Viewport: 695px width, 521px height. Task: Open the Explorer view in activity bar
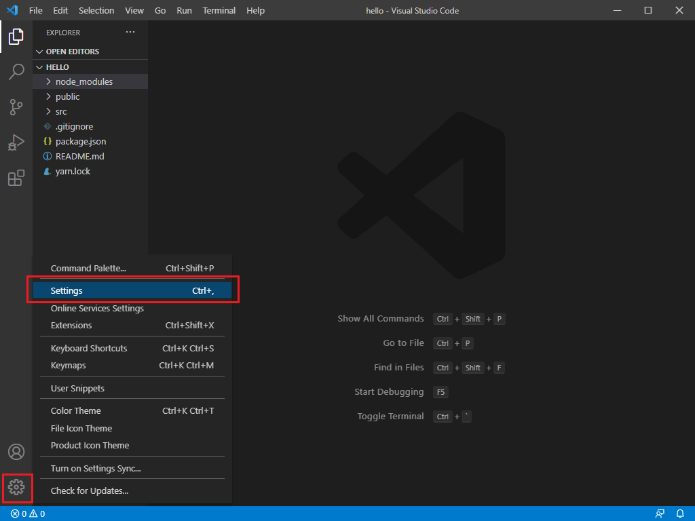point(16,37)
